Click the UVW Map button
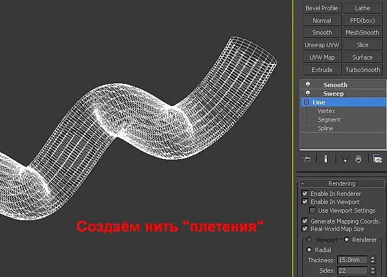Image resolution: width=387 pixels, height=277 pixels. 322,57
